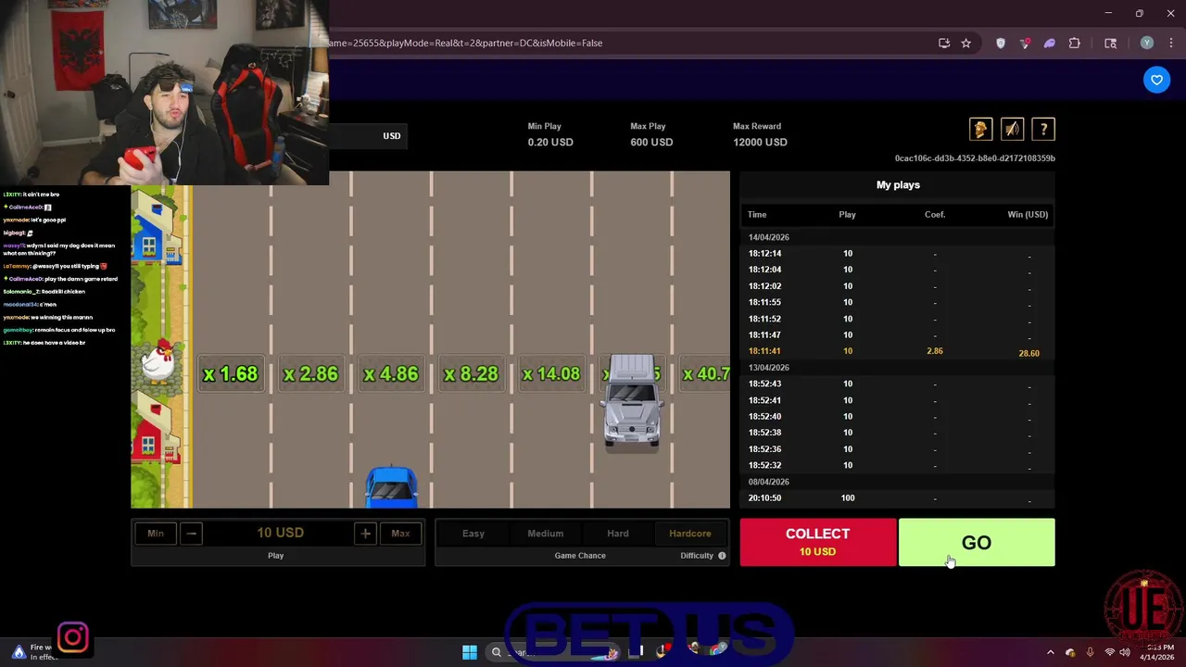Viewport: 1186px width, 667px height.
Task: Open the browser Extensions puzzle icon
Action: click(1075, 43)
